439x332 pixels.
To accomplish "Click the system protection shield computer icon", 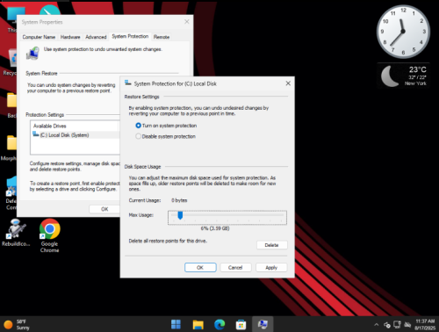I will point(32,53).
